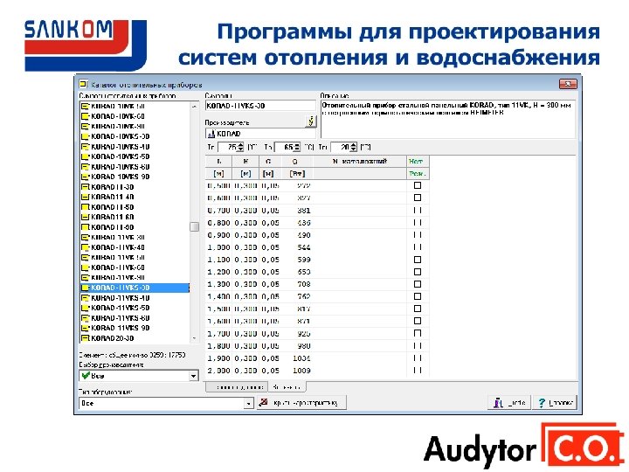Image resolution: width=629 pixels, height=472 pixels.
Task: Click the radiator icon beside KORAD-10VKS-30
Action: point(85,136)
